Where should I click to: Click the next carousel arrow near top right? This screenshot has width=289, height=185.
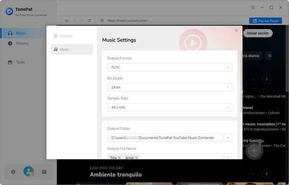click(266, 79)
